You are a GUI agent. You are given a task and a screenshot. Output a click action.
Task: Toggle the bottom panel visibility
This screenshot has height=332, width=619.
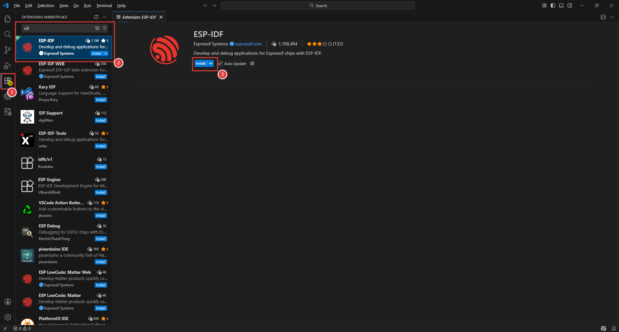(561, 5)
